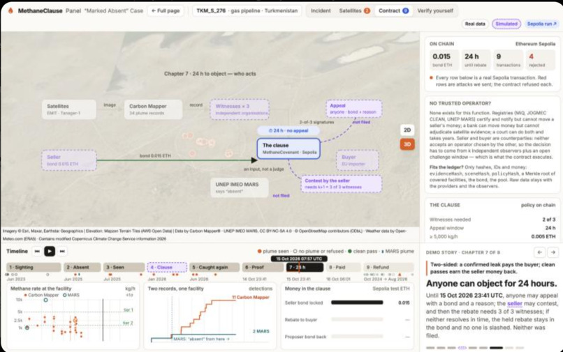
Task: Select chapter 9 Refund in timeline
Action: pos(388,268)
